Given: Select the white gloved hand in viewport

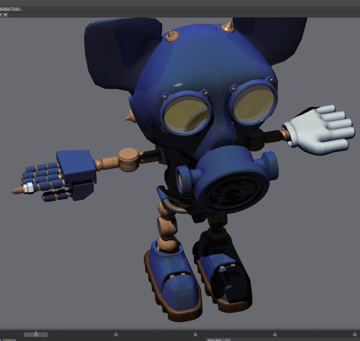Looking at the screenshot, I should (320, 129).
